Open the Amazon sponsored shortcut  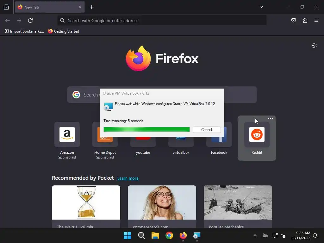click(67, 140)
